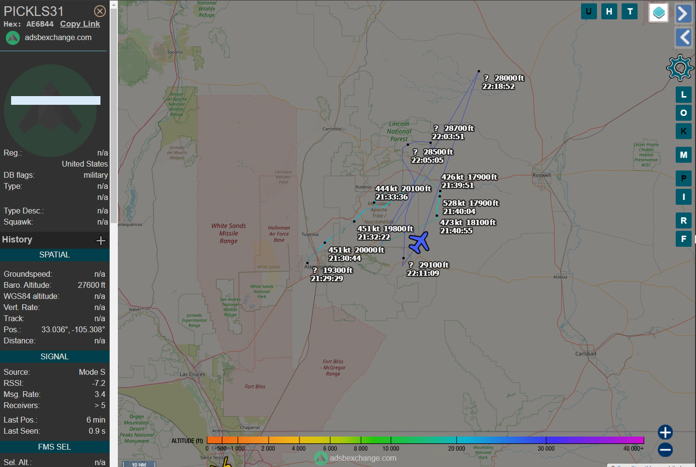
Task: Click the 22:11:09 29100 ft track label
Action: coord(428,269)
